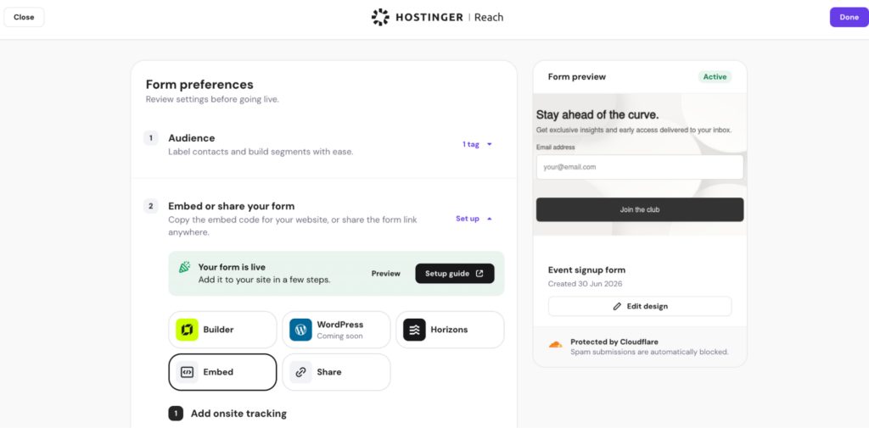Click the Preview link in live banner
Screen dimensions: 869x428
point(386,274)
